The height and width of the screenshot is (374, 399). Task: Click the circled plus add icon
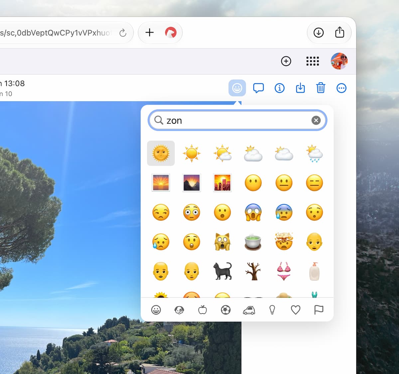coord(286,61)
